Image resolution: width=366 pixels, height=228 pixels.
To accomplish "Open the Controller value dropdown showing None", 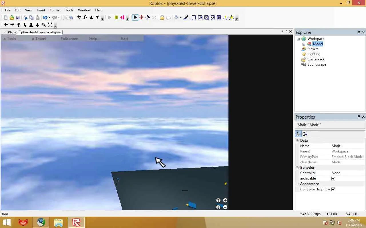I will (348, 173).
